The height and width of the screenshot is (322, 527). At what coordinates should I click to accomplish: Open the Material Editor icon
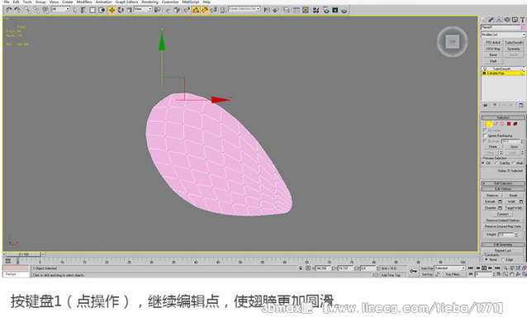pos(316,10)
